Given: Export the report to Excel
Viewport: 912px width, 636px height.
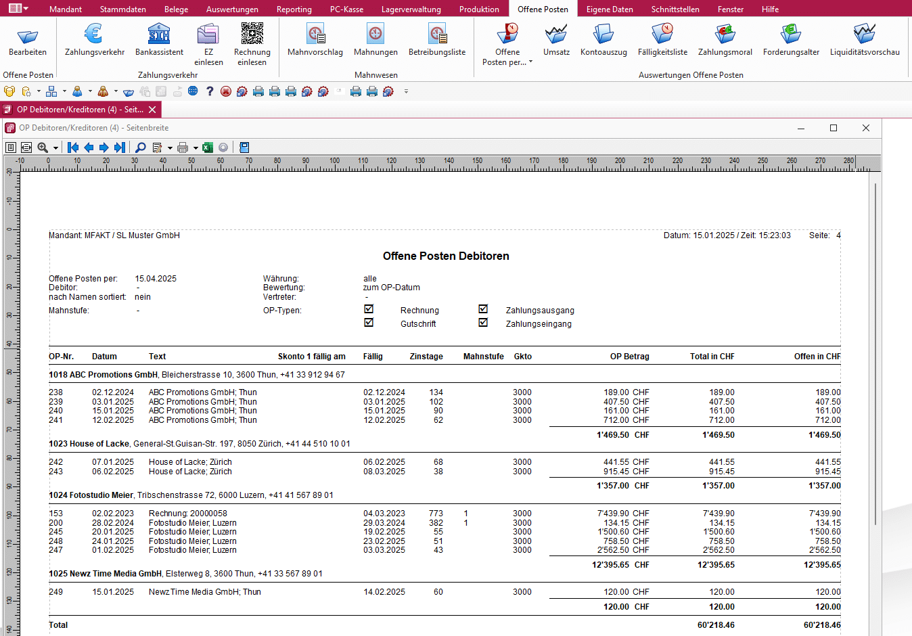Looking at the screenshot, I should (208, 147).
